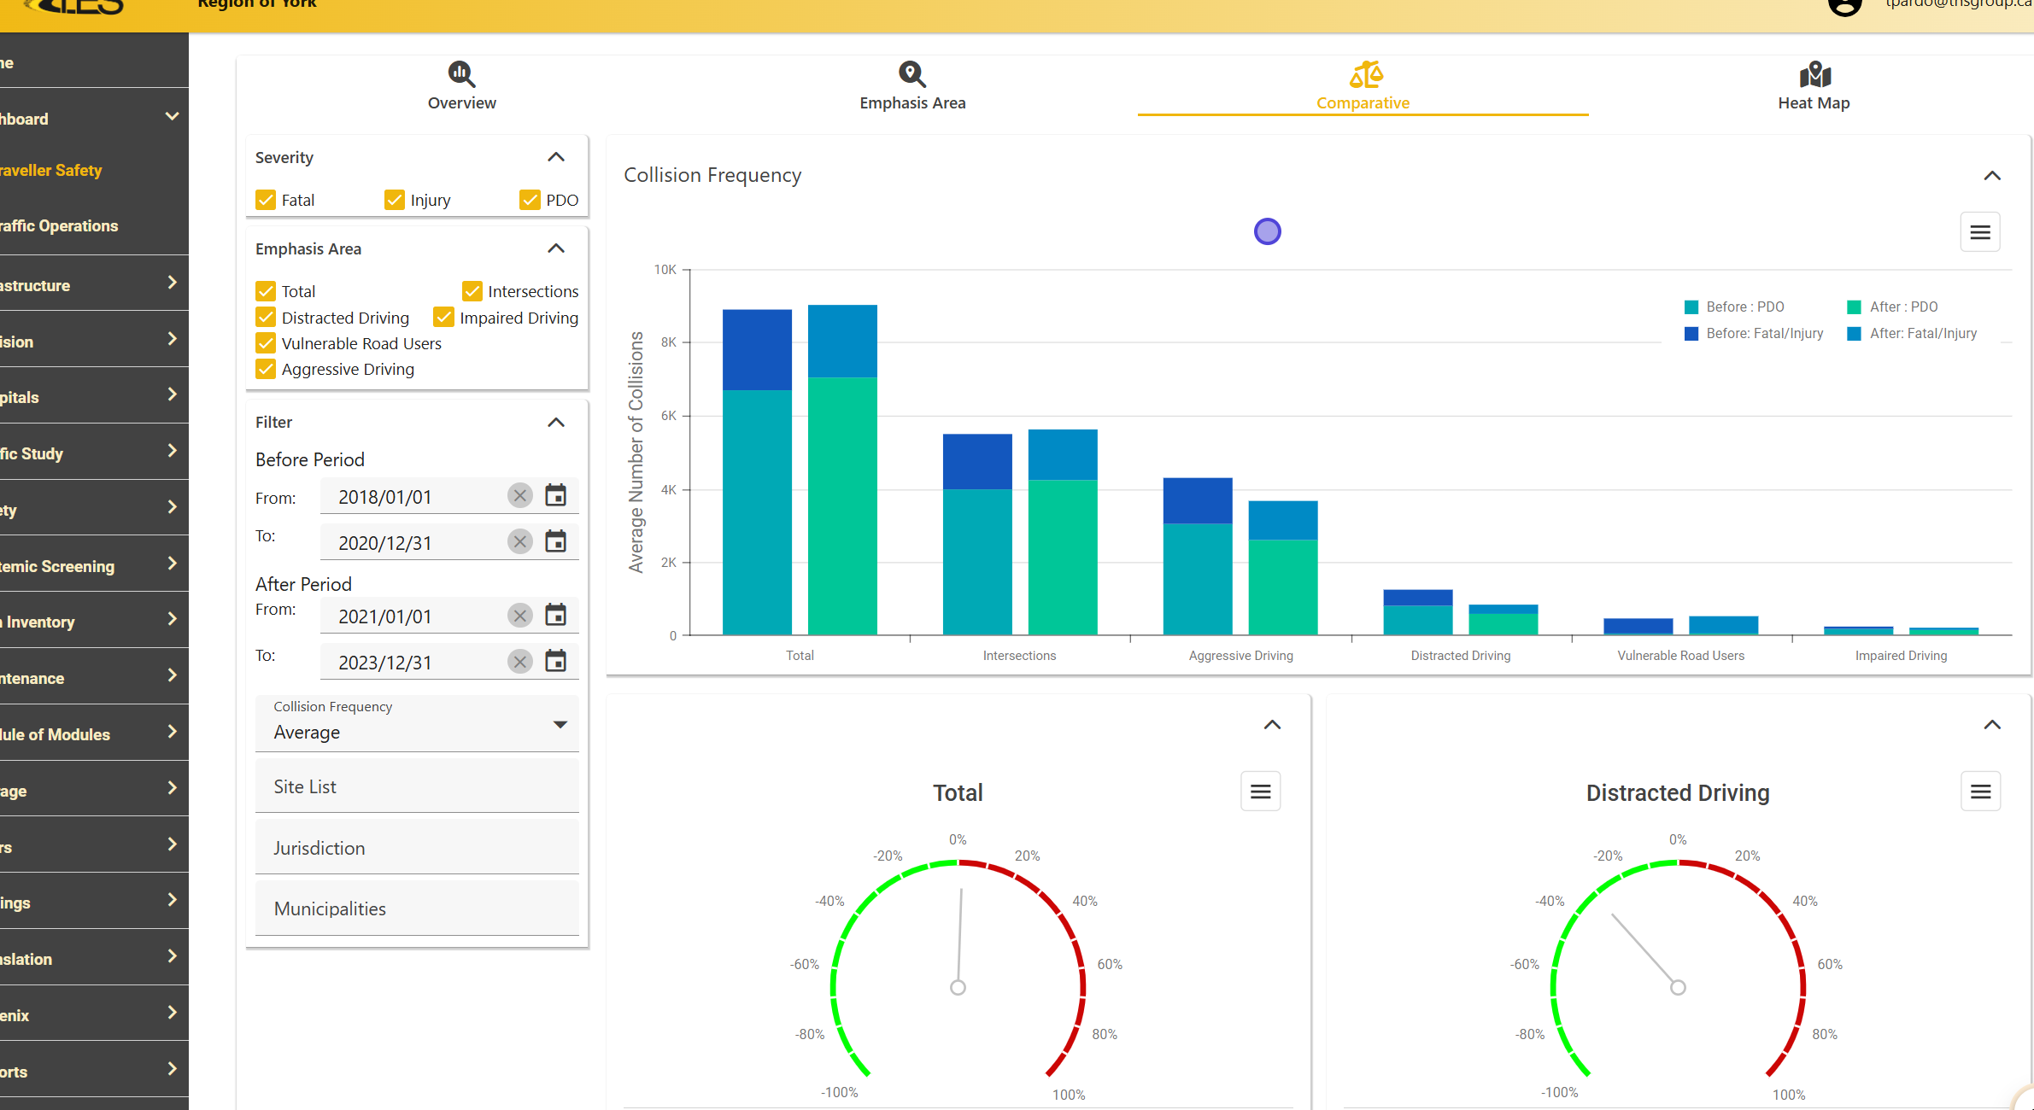
Task: Switch to the Emphasis Area tab
Action: tap(911, 86)
